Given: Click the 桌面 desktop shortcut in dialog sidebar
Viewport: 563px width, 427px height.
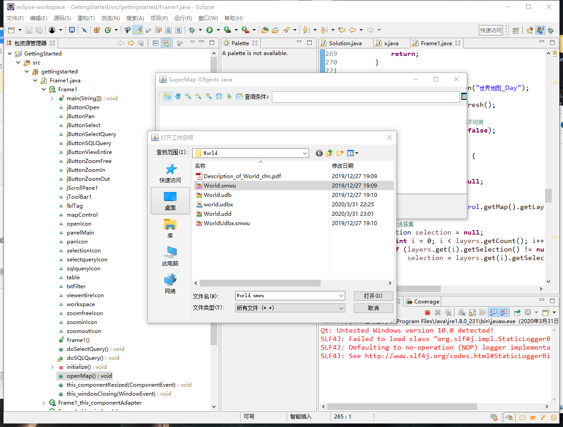Looking at the screenshot, I should (x=170, y=201).
